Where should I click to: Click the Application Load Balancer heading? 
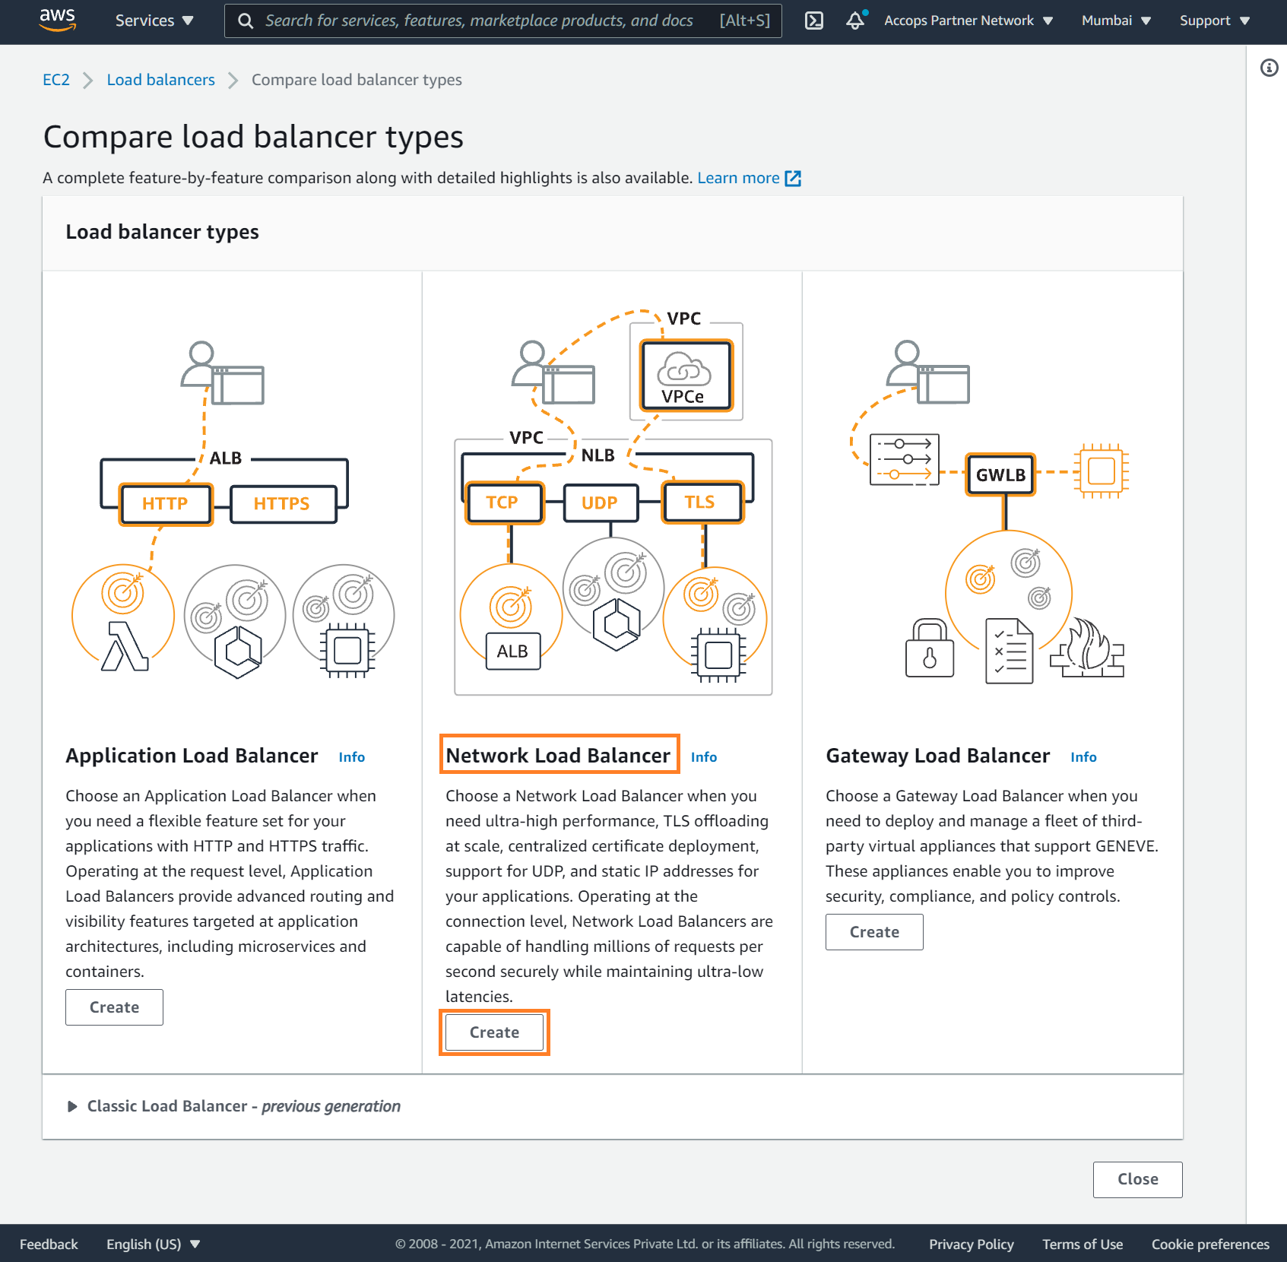coord(192,756)
